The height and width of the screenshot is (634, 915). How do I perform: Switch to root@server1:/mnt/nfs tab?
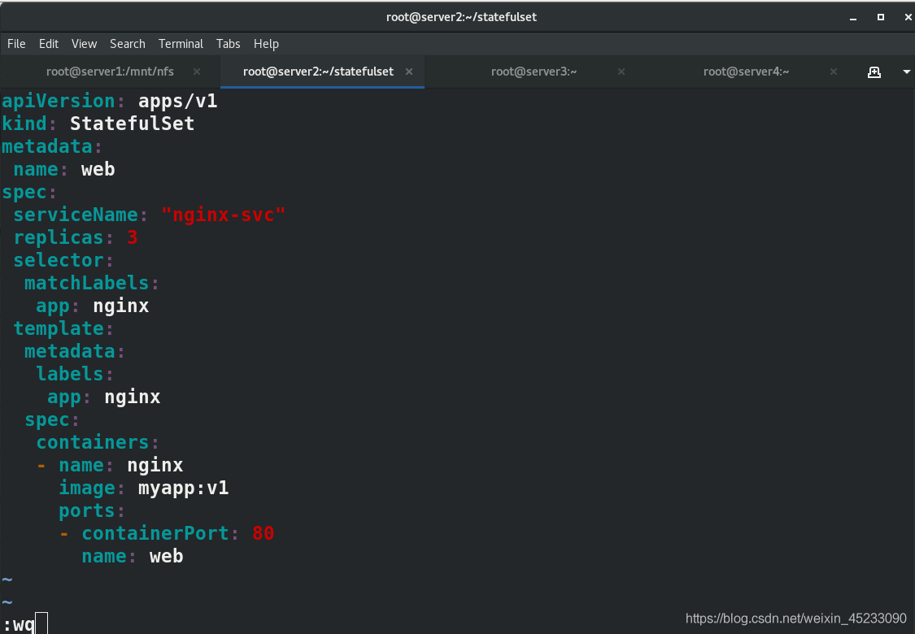[111, 72]
